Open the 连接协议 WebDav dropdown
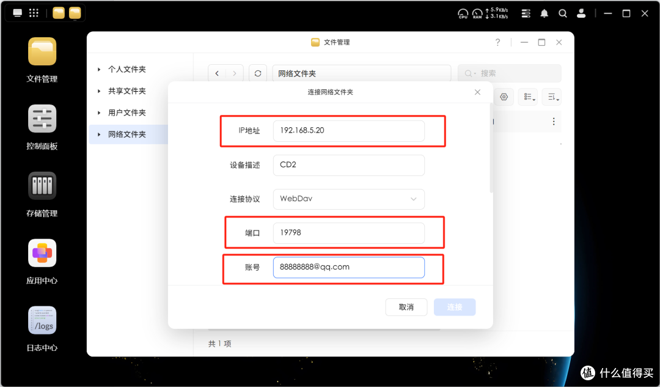The image size is (660, 387). pyautogui.click(x=349, y=199)
